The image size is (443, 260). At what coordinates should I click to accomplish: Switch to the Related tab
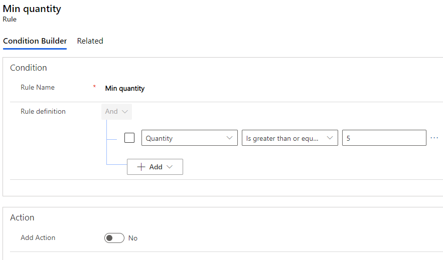click(90, 41)
